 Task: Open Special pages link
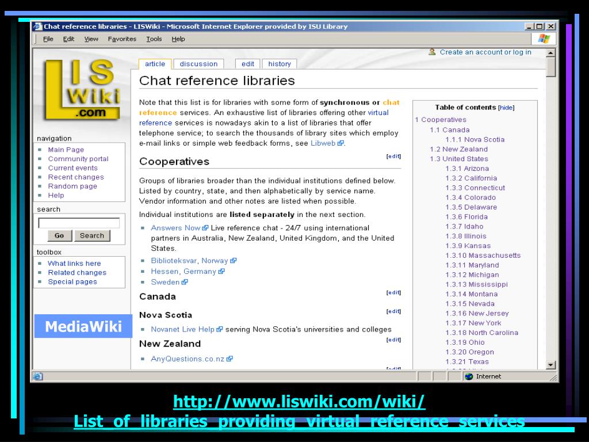pyautogui.click(x=72, y=282)
